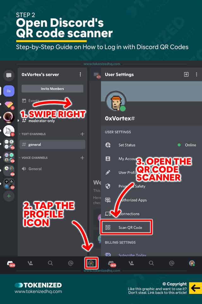Tap profile avatar tab in the server screen's bottom bar
Image resolution: width=202 pixels, height=304 pixels.
pos(91,263)
